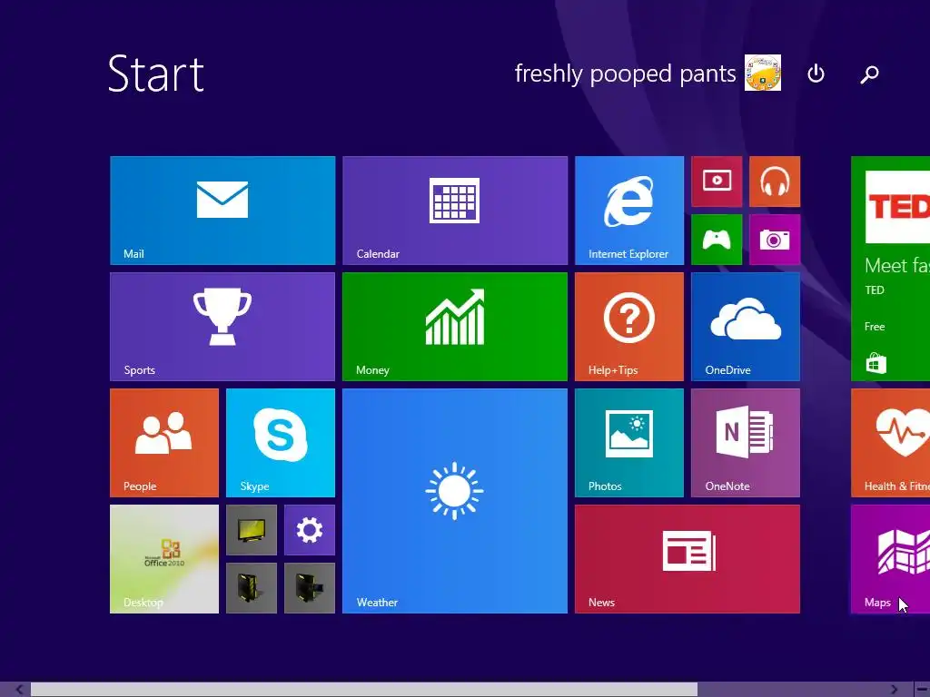Click the user account picture
This screenshot has width=930, height=697.
763,73
